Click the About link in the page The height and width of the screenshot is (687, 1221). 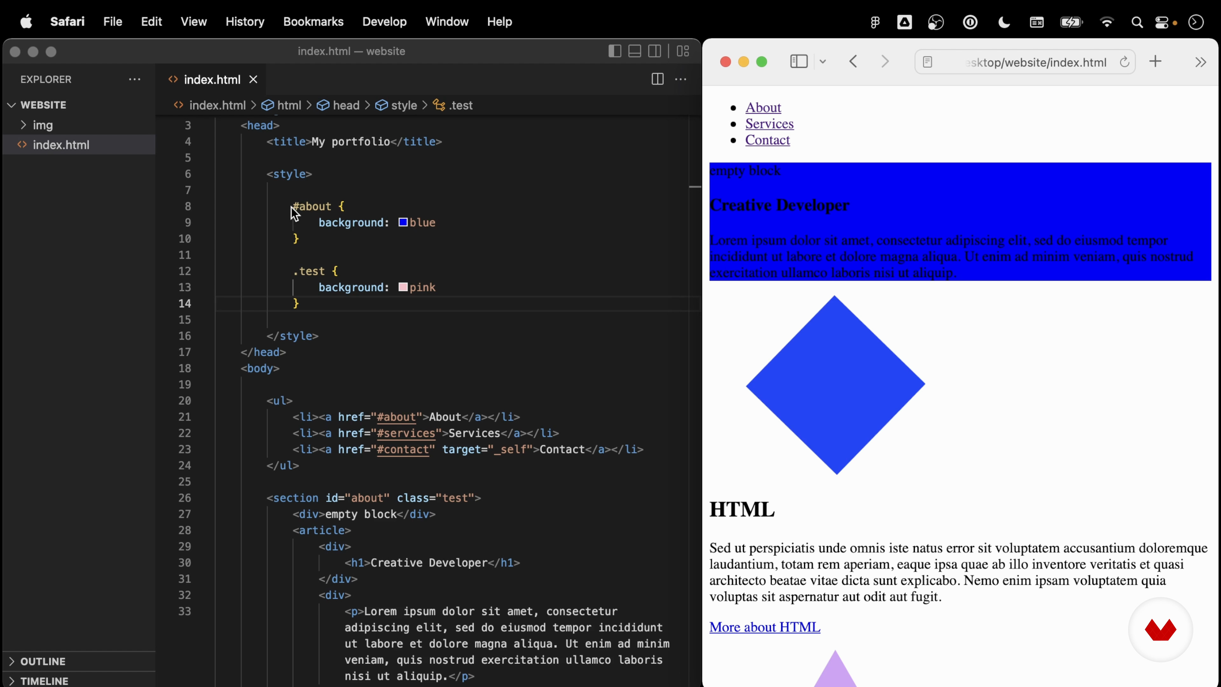[x=763, y=108]
